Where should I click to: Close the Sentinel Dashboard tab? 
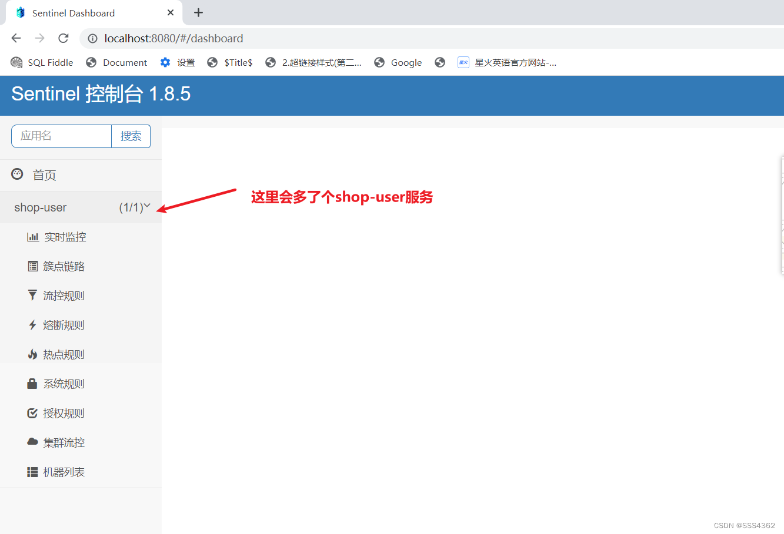pos(171,12)
